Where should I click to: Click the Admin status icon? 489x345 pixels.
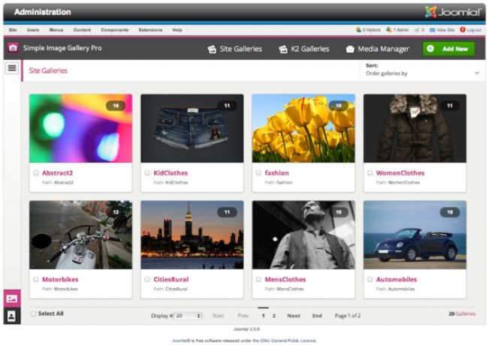pyautogui.click(x=389, y=29)
